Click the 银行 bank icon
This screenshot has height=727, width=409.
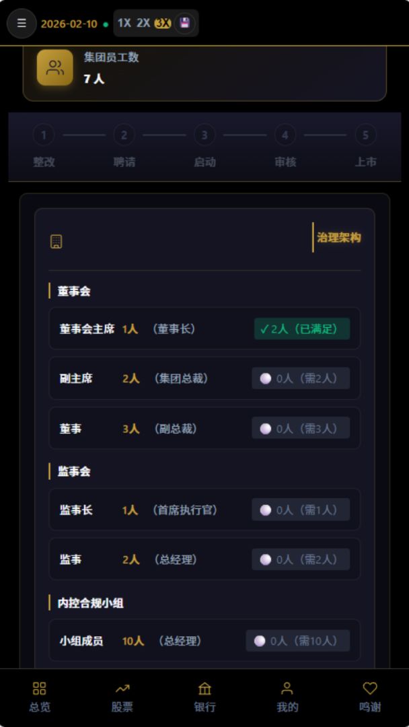click(x=204, y=689)
